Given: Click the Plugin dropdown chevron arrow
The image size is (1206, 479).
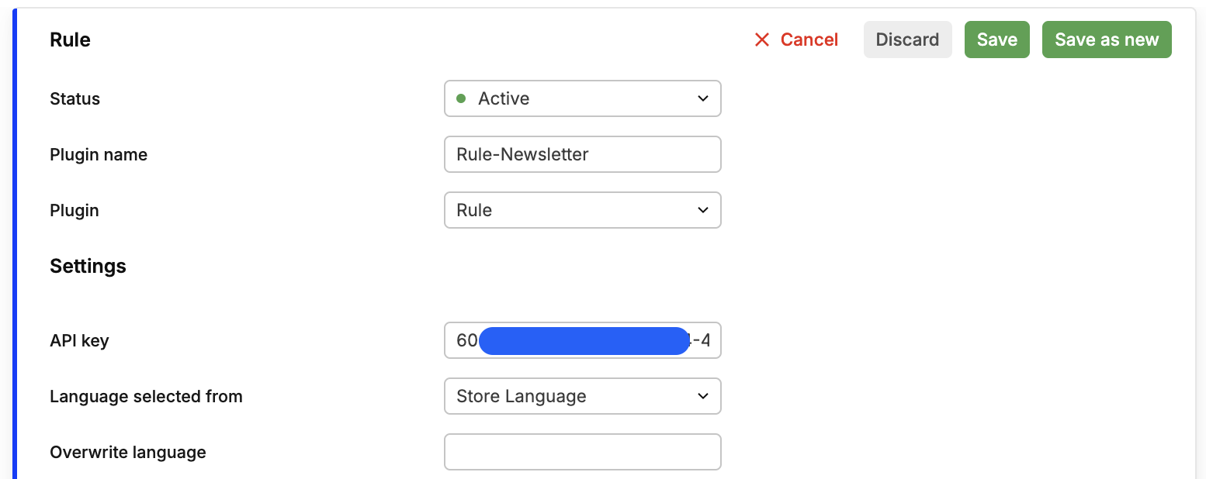Looking at the screenshot, I should [702, 210].
